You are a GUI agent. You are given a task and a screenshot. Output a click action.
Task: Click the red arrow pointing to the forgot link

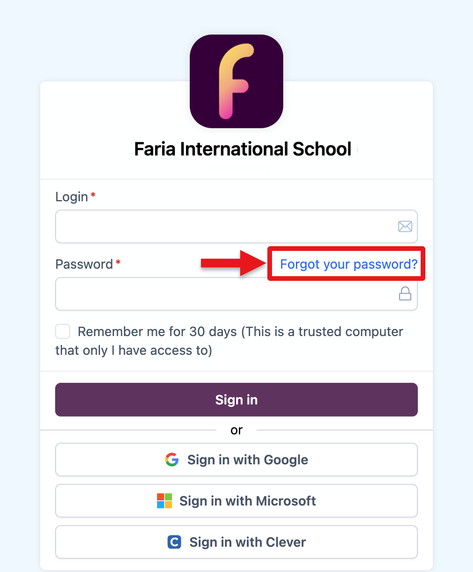(x=231, y=264)
